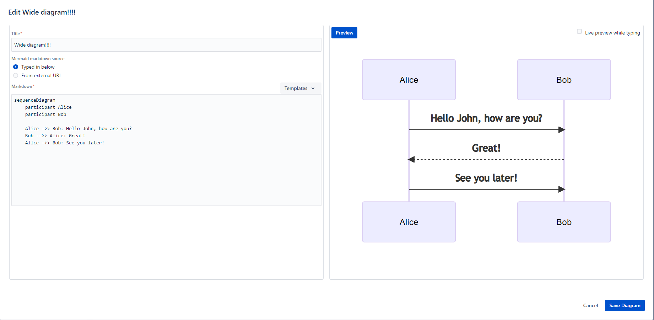654x320 pixels.
Task: Click the 'participant Alice' line in editor
Action: click(x=48, y=107)
